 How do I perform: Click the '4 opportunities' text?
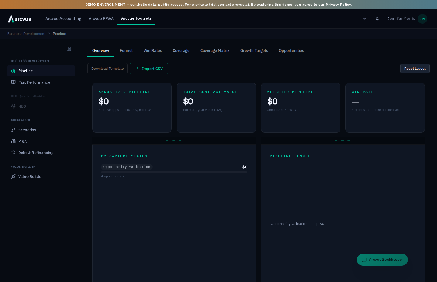(113, 176)
